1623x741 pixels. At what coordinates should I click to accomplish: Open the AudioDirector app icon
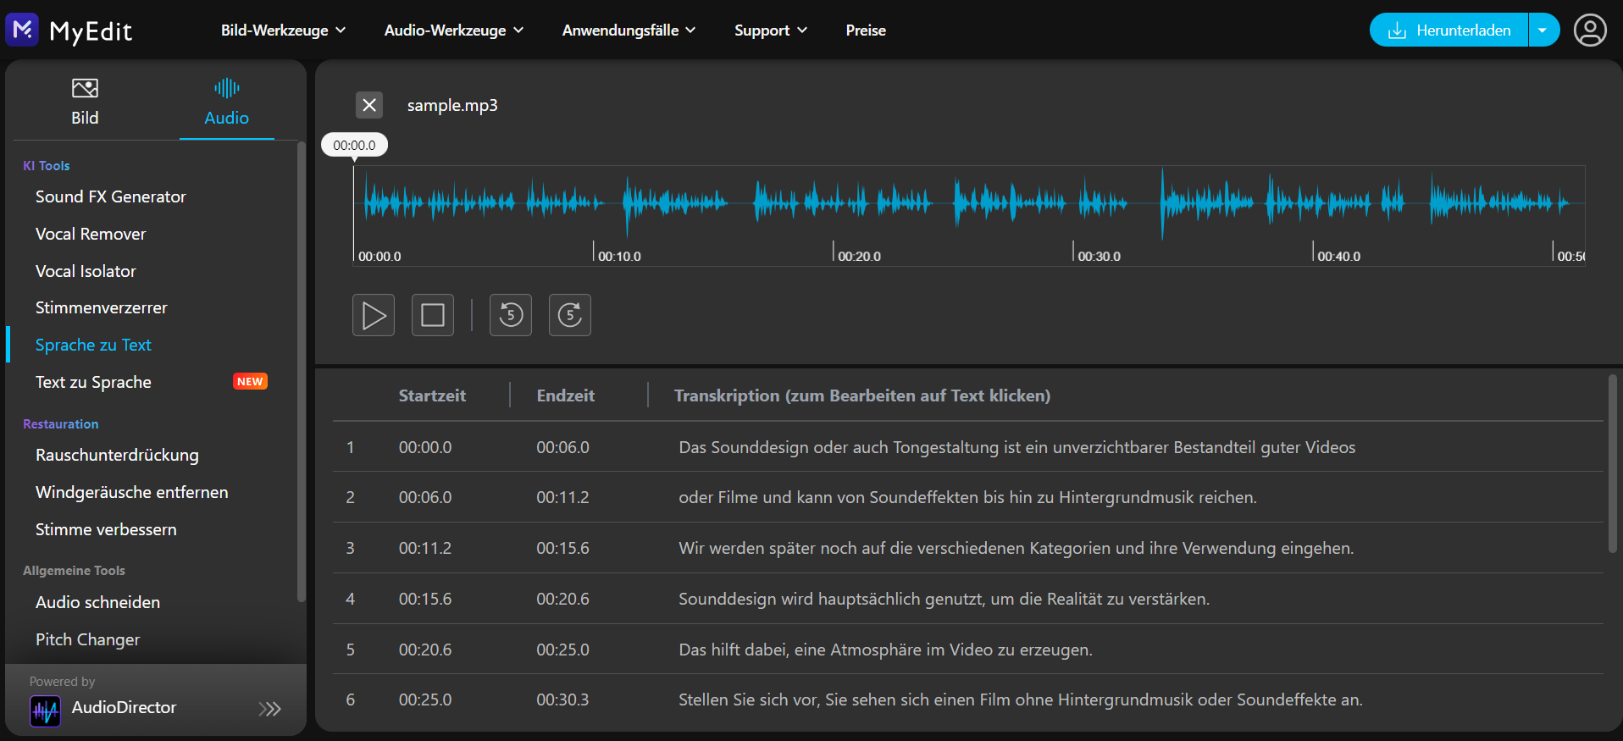pyautogui.click(x=45, y=710)
